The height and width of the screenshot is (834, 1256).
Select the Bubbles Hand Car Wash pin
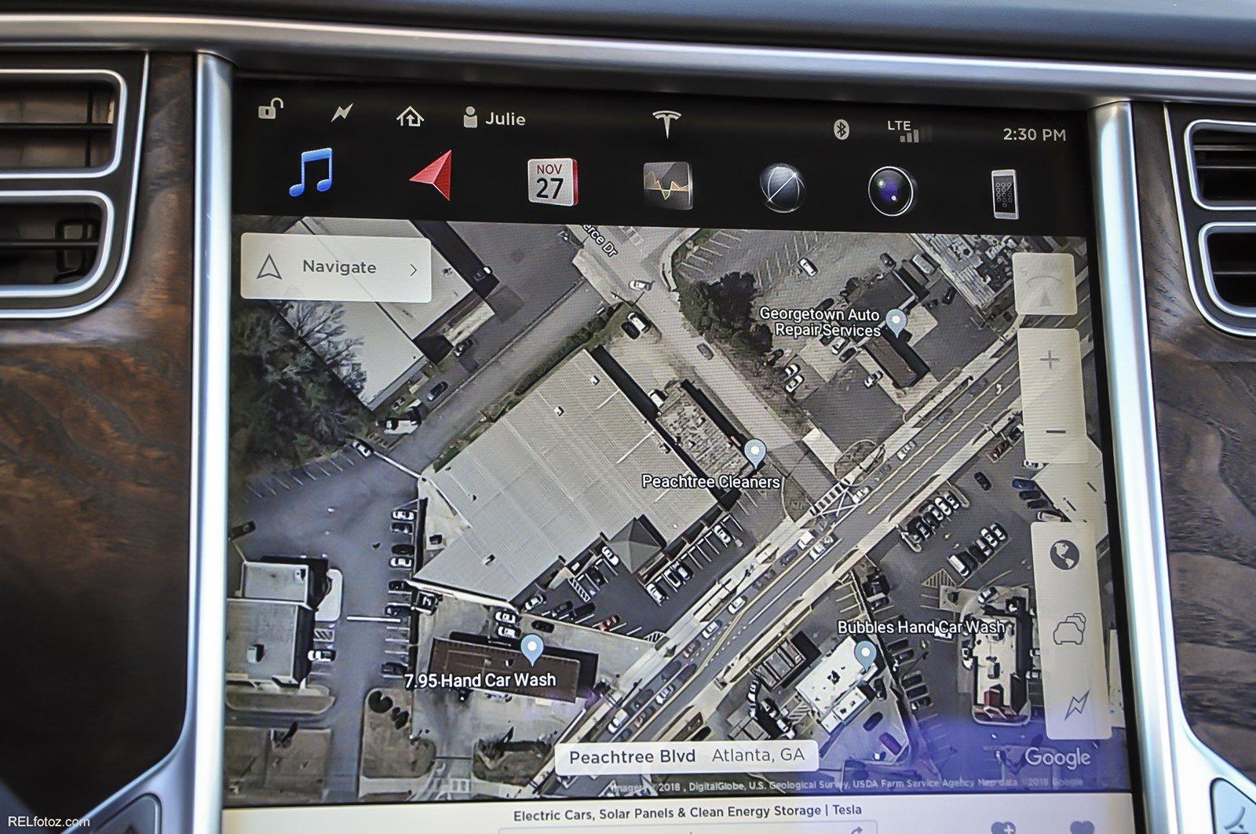(865, 655)
